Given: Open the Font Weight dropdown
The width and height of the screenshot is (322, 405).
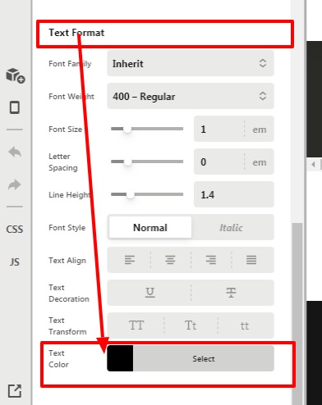Looking at the screenshot, I should [x=191, y=96].
